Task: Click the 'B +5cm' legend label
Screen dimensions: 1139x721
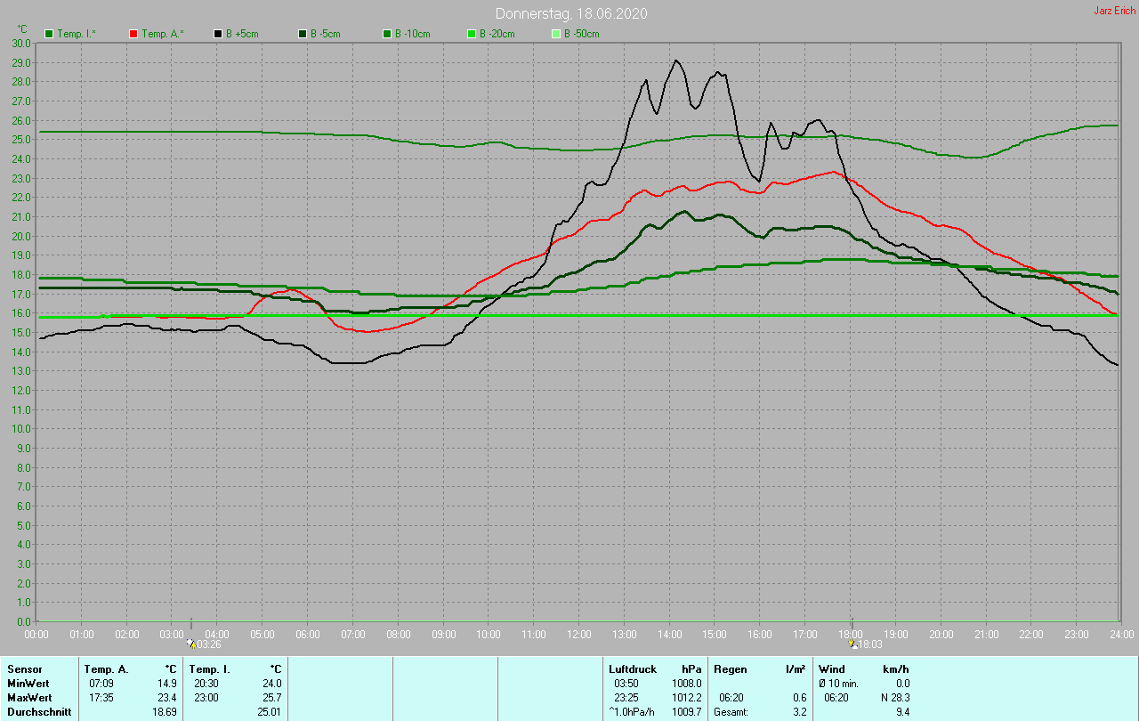Action: pyautogui.click(x=242, y=34)
